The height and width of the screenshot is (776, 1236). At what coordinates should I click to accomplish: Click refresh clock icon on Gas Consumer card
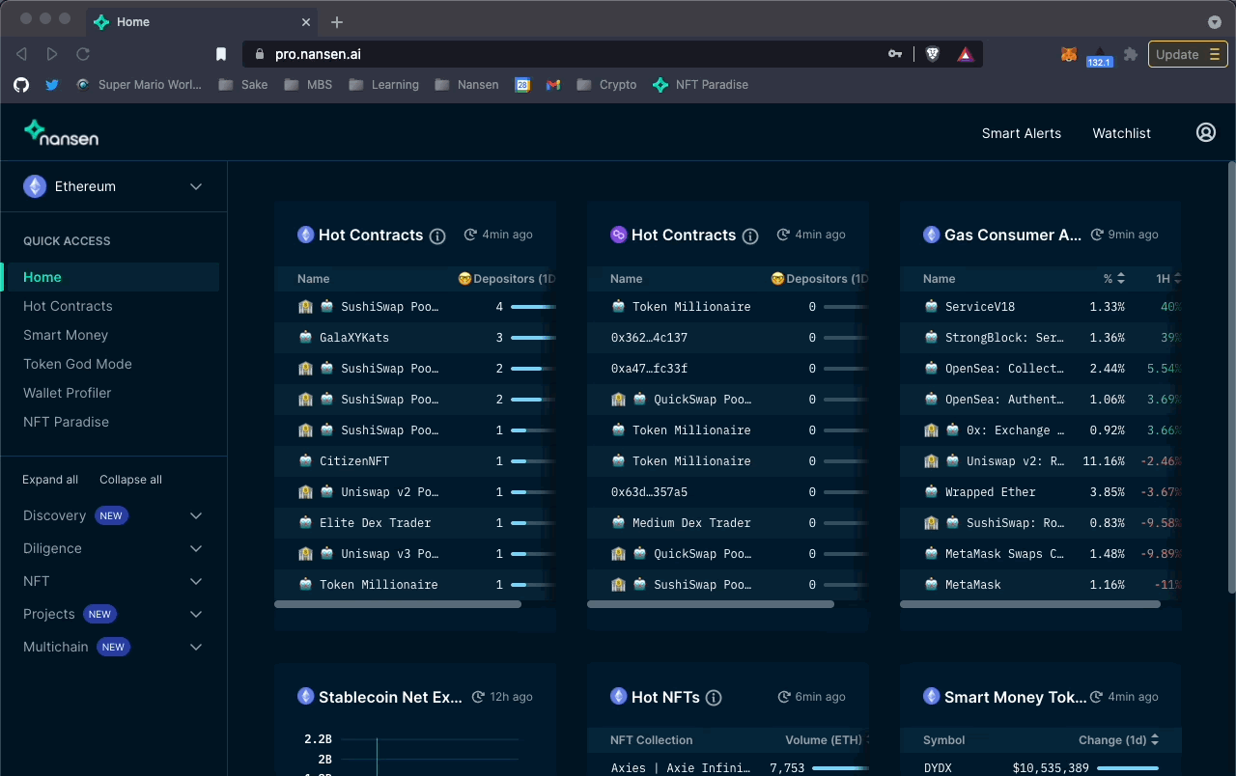(x=1097, y=235)
